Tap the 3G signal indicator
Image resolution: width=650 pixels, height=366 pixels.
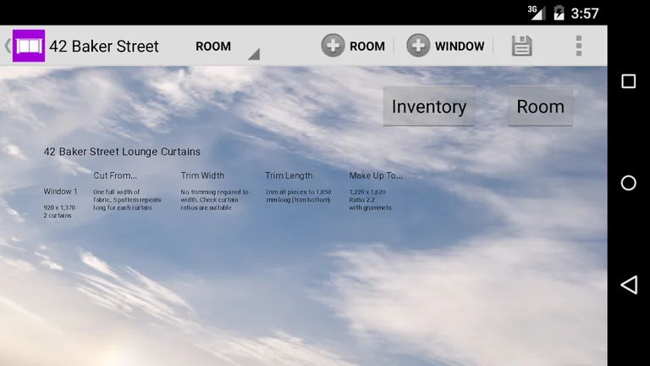(537, 13)
